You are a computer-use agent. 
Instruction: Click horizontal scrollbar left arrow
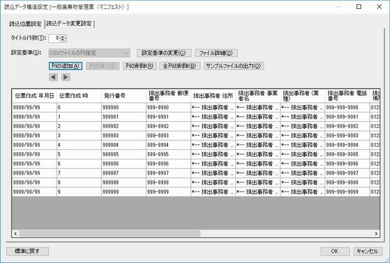pyautogui.click(x=16, y=234)
